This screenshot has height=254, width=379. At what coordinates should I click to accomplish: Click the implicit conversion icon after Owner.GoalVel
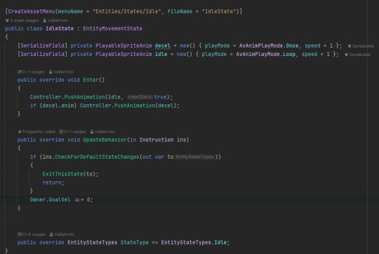pyautogui.click(x=77, y=200)
